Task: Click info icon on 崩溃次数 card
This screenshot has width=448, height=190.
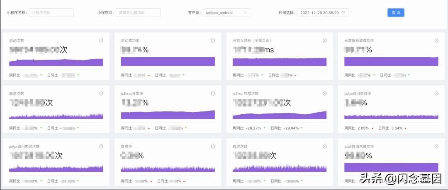Action: tap(101, 94)
